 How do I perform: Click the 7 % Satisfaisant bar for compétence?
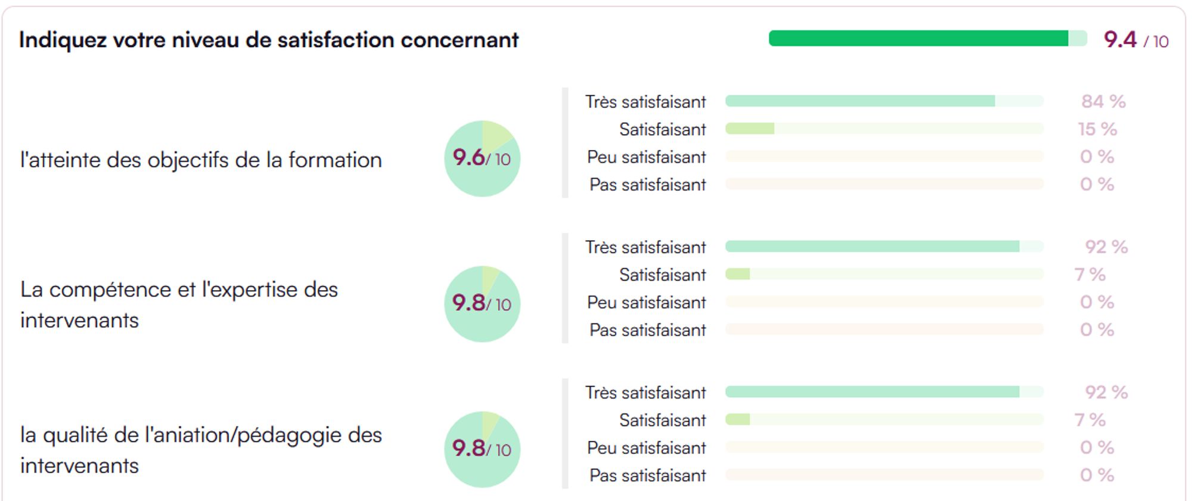pyautogui.click(x=884, y=274)
